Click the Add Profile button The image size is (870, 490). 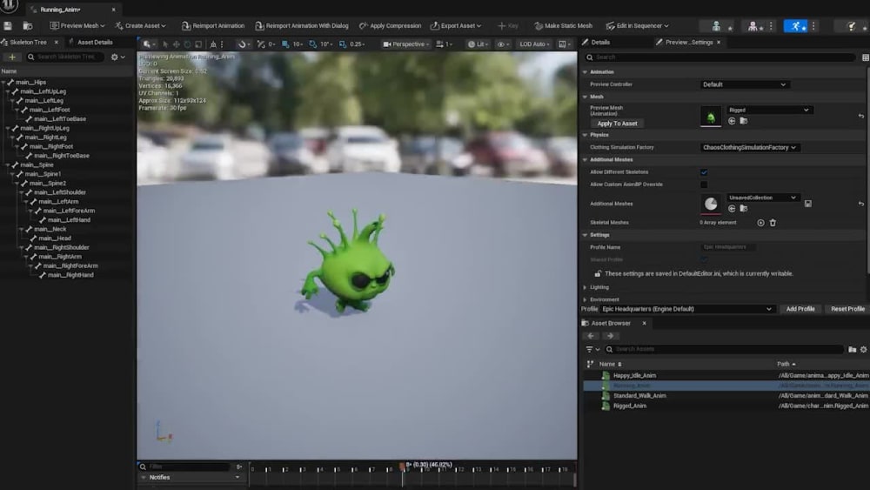click(800, 309)
